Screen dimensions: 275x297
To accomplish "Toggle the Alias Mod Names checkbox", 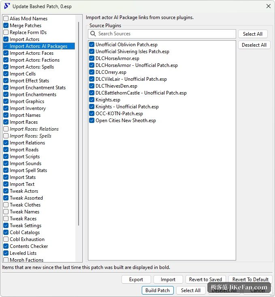I will tap(6, 19).
